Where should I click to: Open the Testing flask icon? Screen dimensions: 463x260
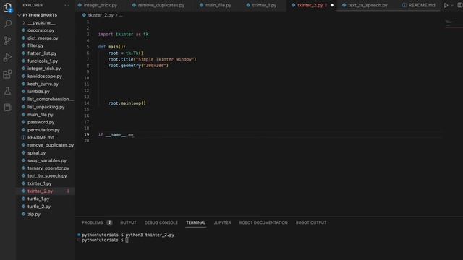[x=7, y=91]
